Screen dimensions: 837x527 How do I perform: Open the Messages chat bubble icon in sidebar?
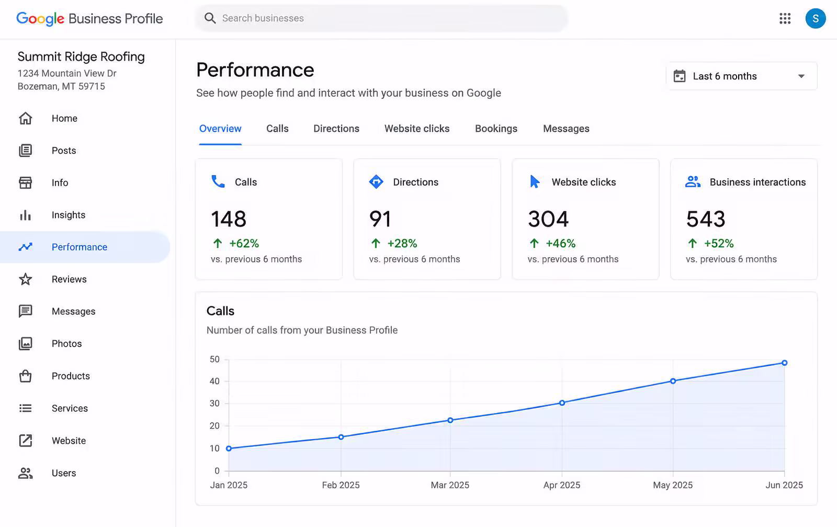(25, 311)
